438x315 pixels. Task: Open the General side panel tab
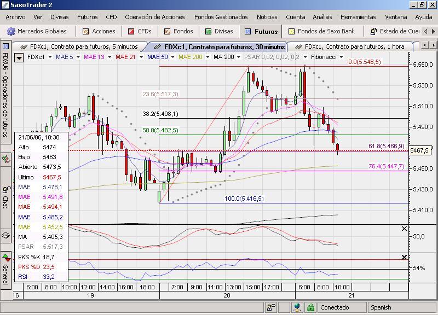pyautogui.click(x=5, y=270)
